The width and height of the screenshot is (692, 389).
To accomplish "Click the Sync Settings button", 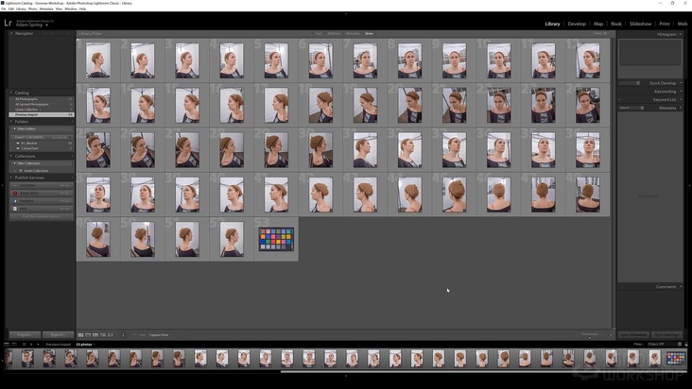I will coord(666,335).
